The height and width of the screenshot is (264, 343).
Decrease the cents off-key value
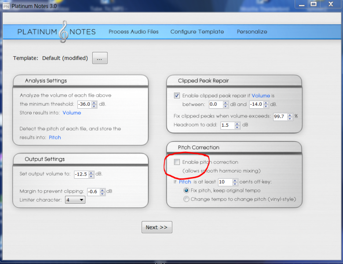(x=235, y=184)
